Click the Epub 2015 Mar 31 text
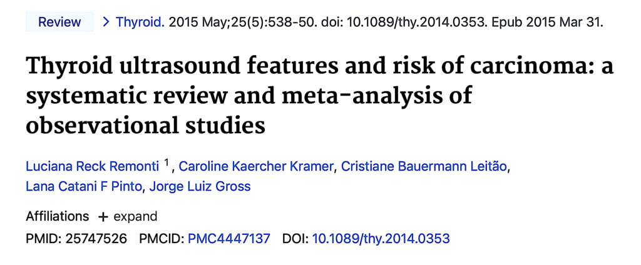Screen dimensions: 641x265 point(546,22)
